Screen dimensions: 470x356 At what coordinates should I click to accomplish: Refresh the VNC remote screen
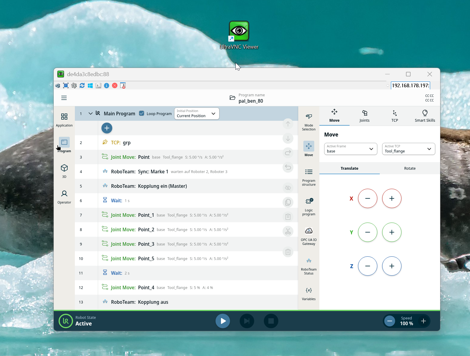[82, 85]
